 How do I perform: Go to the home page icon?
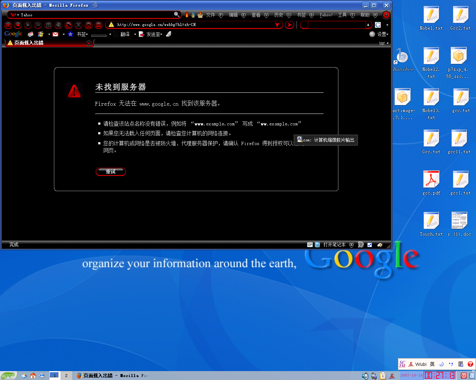point(88,25)
